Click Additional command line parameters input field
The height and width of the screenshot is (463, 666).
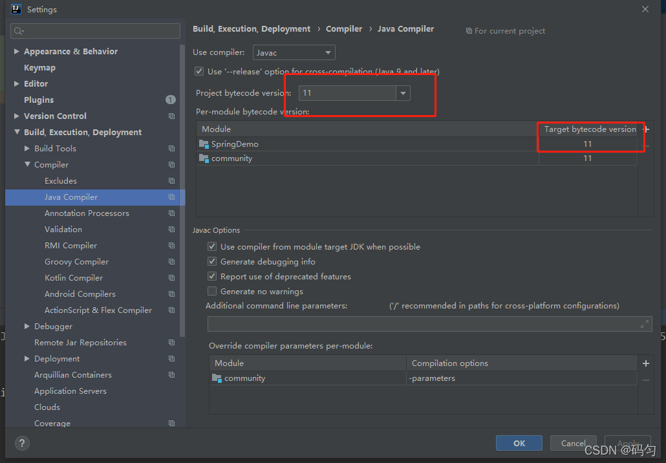[x=430, y=324]
